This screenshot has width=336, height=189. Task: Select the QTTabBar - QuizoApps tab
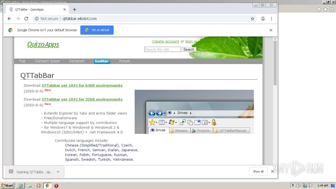click(37, 9)
